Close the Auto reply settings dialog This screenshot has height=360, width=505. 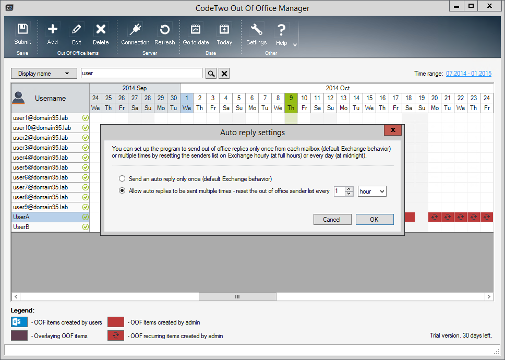point(393,130)
